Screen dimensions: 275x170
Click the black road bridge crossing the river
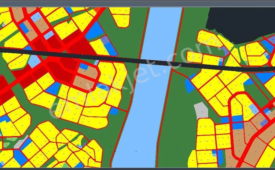click(x=156, y=62)
